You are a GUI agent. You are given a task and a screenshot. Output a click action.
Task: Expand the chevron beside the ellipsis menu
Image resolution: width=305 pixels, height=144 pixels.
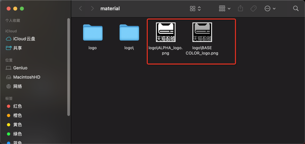(x=274, y=9)
